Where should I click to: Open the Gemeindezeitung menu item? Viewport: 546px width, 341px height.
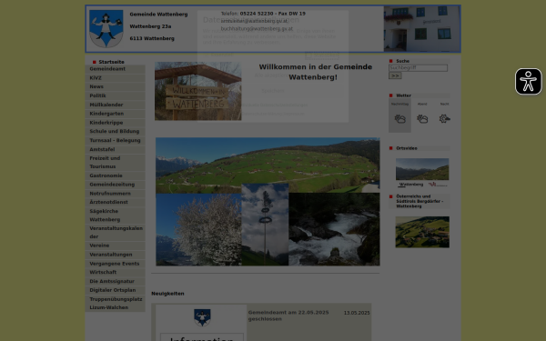pos(115,185)
